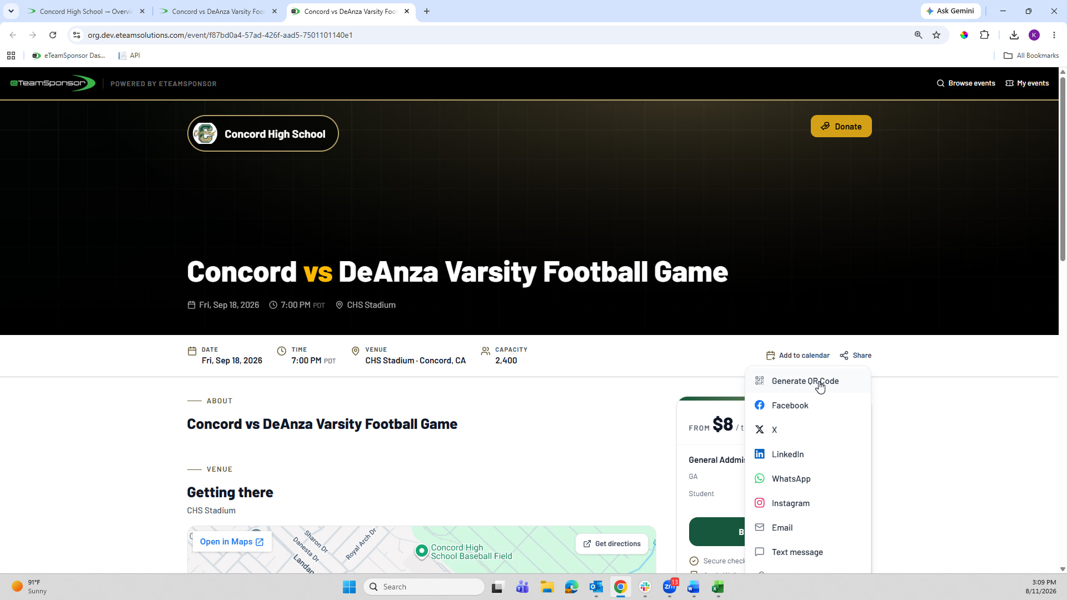The image size is (1067, 600).
Task: Share event through WhatsApp
Action: 808,479
